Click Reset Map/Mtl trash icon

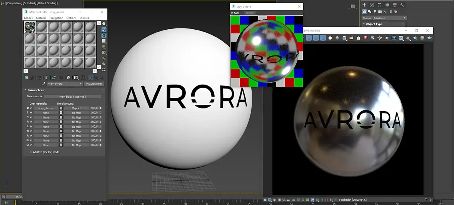(46, 78)
